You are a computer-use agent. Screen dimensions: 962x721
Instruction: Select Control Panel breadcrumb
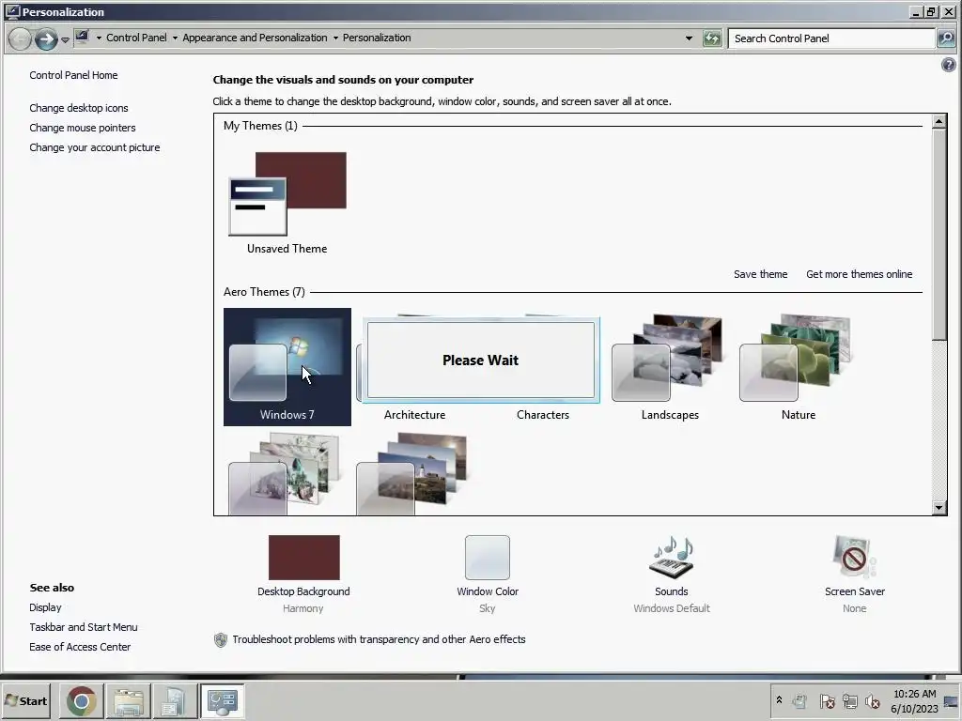(136, 38)
